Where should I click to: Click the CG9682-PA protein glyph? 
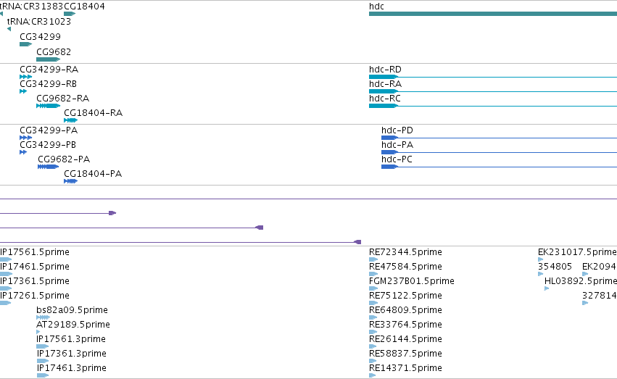[48, 167]
